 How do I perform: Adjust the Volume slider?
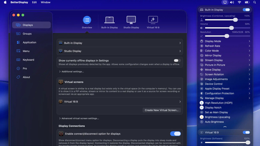(227, 28)
